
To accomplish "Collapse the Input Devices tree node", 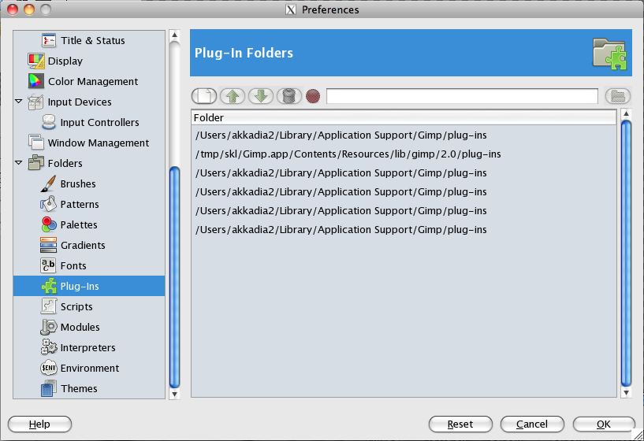I will tap(18, 101).
